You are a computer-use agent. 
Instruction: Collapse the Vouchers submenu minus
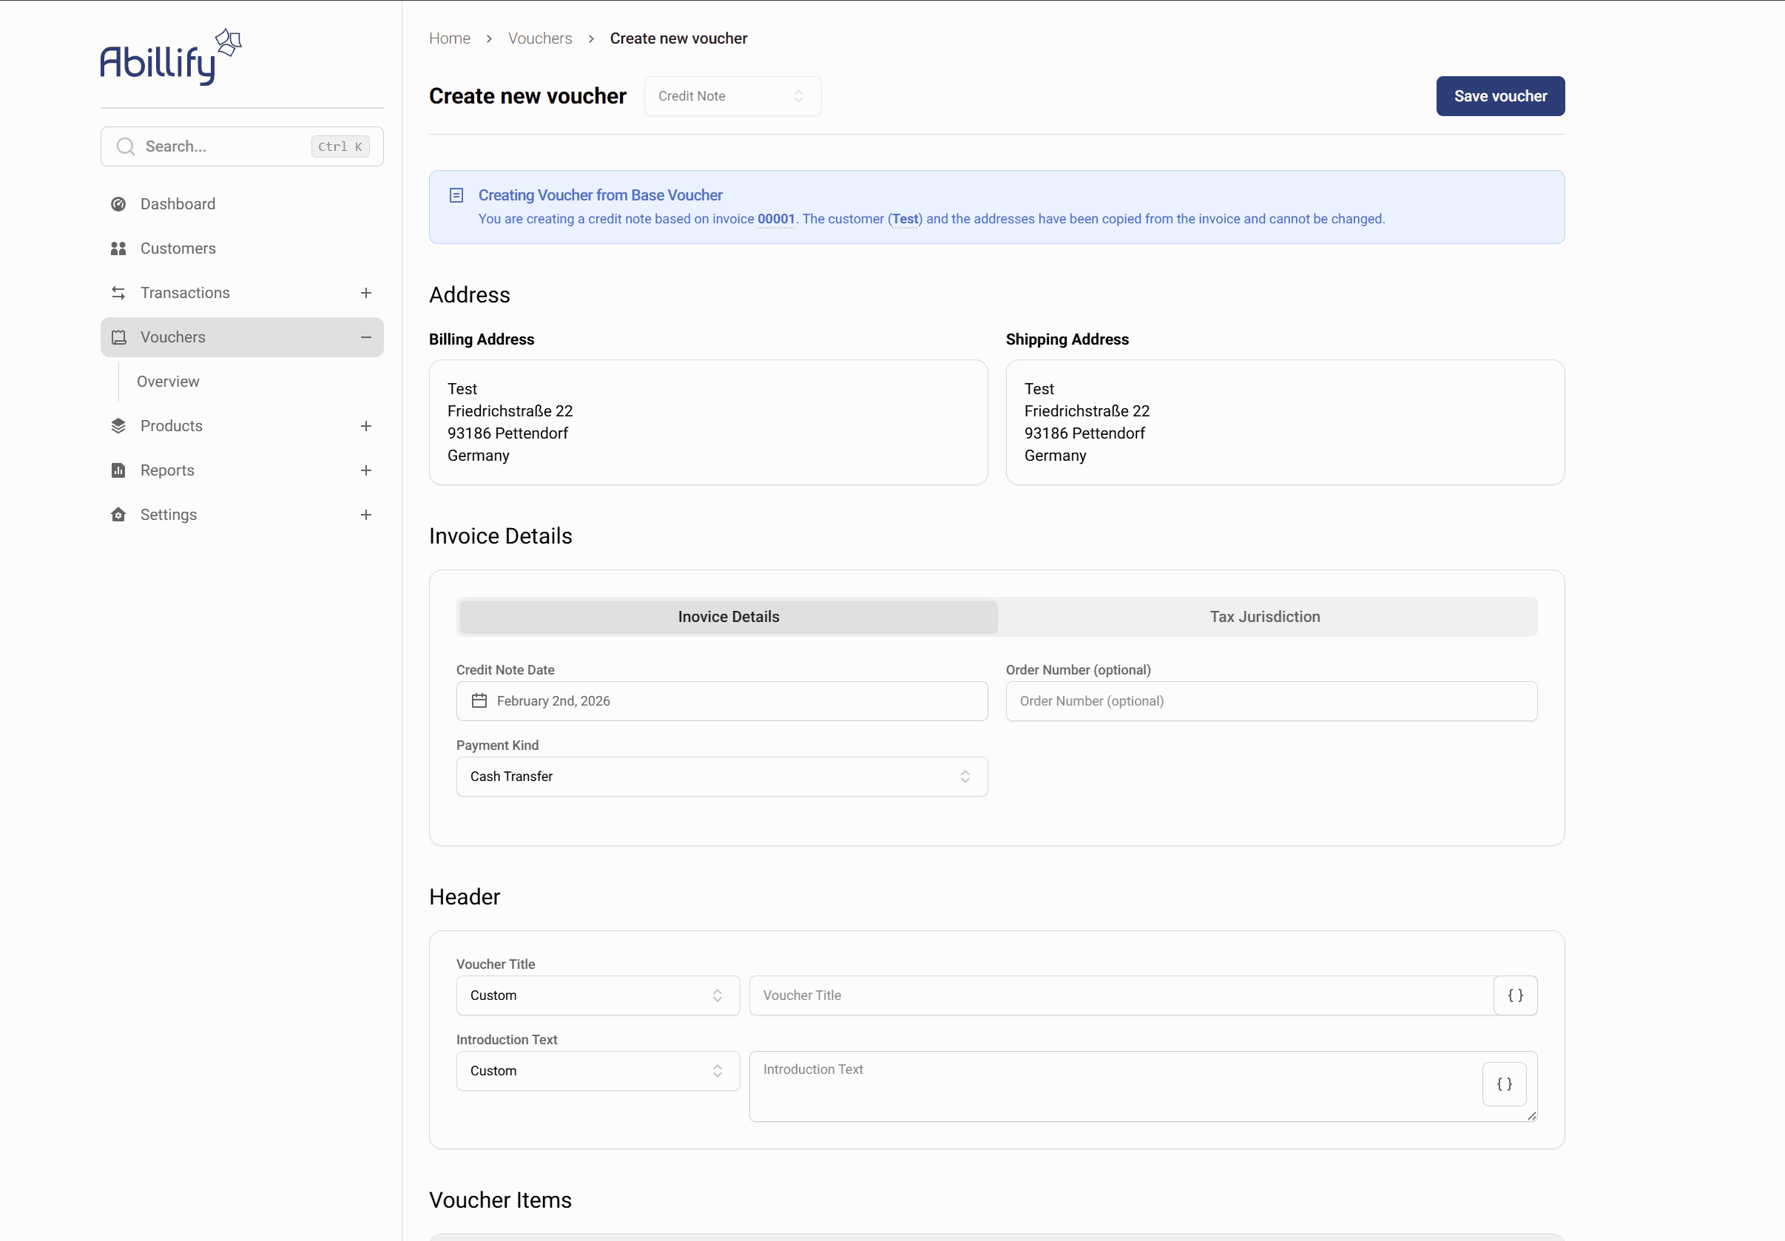(366, 337)
